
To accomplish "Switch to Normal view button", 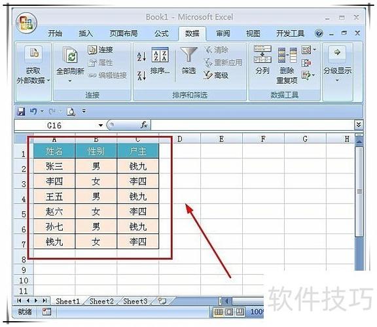I will 219,312.
